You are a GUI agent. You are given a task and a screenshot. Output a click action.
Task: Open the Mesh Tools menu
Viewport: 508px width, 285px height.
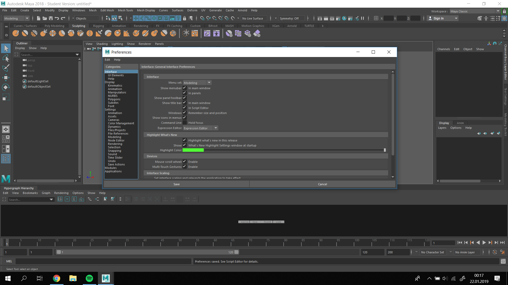tap(125, 10)
